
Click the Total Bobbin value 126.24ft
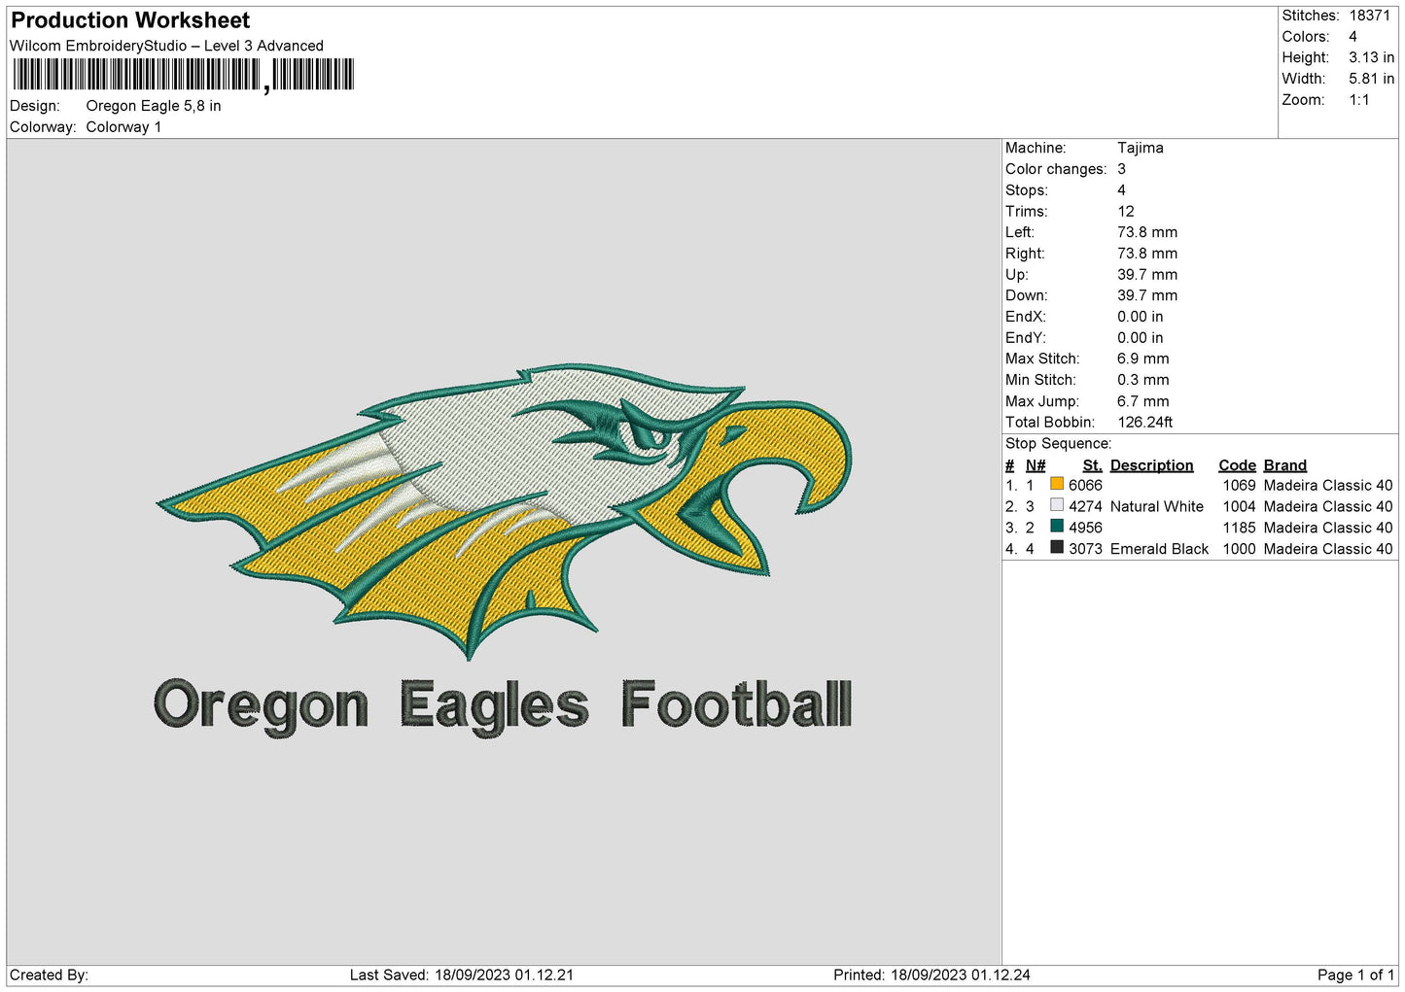point(1144,422)
